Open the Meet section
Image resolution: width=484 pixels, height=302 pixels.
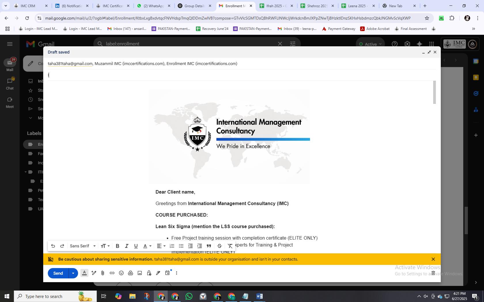click(10, 102)
